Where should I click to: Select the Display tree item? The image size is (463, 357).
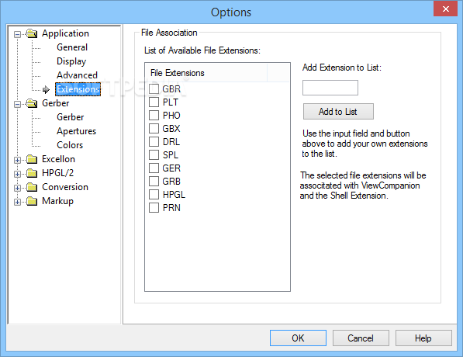[71, 61]
